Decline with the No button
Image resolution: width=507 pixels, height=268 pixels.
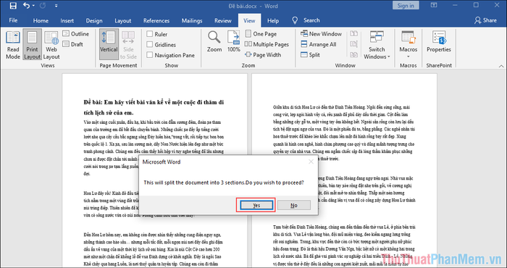(294, 205)
